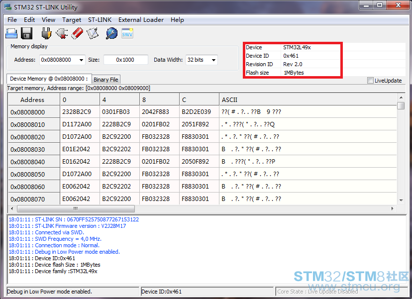Click the ST-LINK firmware update globe icon
412x299 pixels.
coord(112,34)
